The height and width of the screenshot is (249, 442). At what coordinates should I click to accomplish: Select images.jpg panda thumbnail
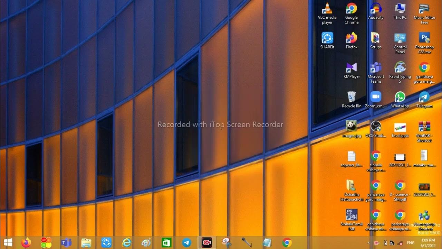tap(352, 129)
